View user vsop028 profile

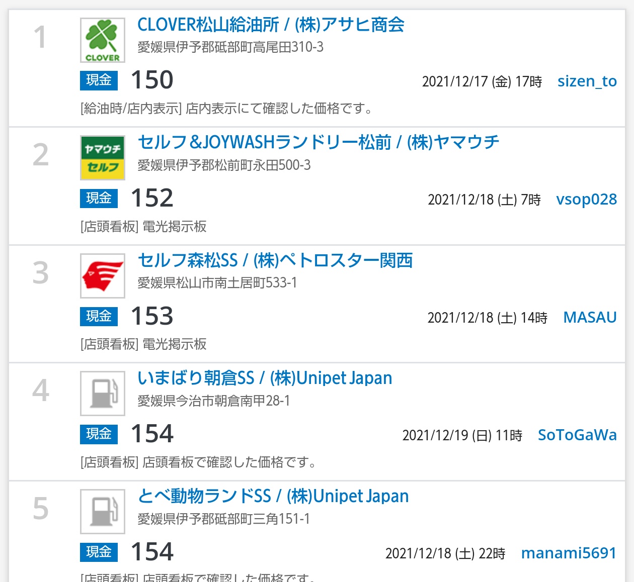click(x=586, y=200)
